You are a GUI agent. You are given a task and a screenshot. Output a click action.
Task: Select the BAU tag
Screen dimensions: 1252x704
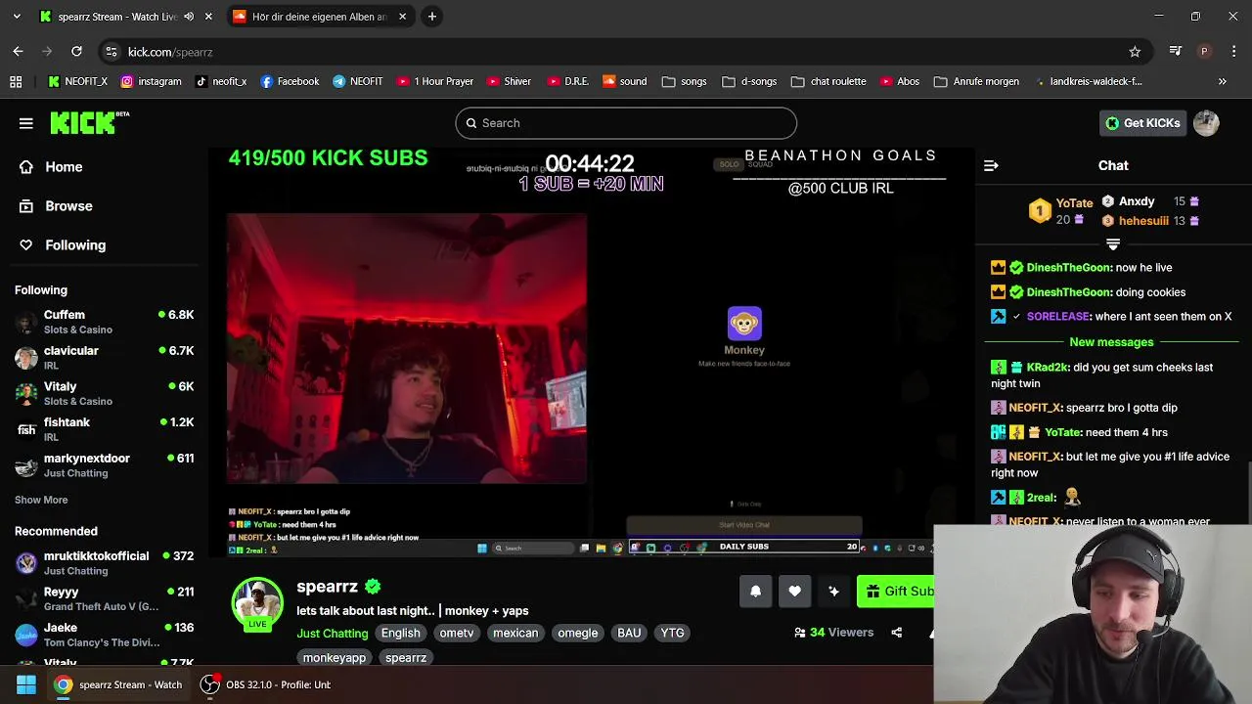point(629,633)
